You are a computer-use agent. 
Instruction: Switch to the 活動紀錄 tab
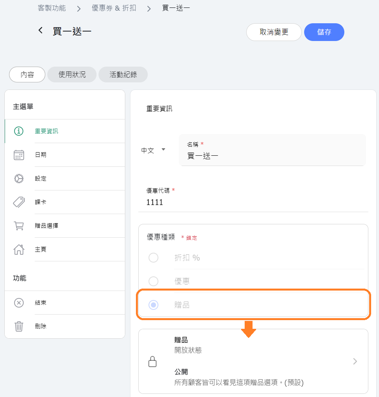click(123, 75)
